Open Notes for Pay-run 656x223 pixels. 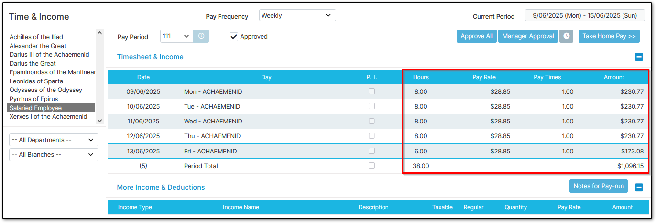pyautogui.click(x=599, y=186)
